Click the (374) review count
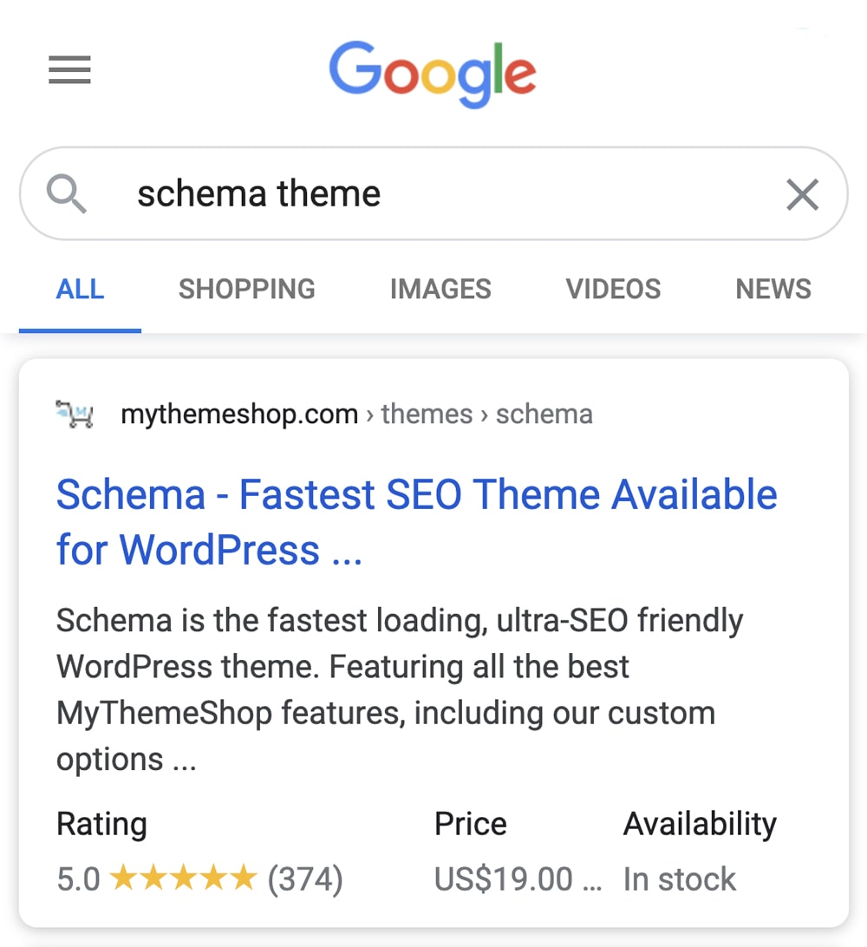 point(308,878)
